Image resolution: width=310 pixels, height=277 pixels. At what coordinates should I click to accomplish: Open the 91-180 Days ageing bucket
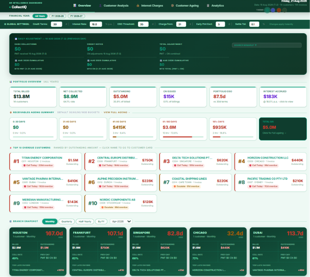coord(183,129)
